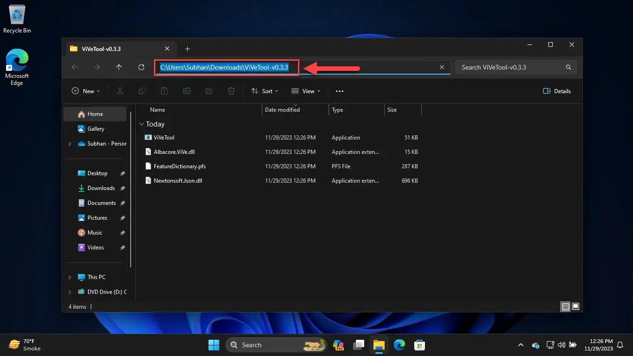Click the Forward navigation arrow
This screenshot has width=633, height=356.
click(x=97, y=67)
